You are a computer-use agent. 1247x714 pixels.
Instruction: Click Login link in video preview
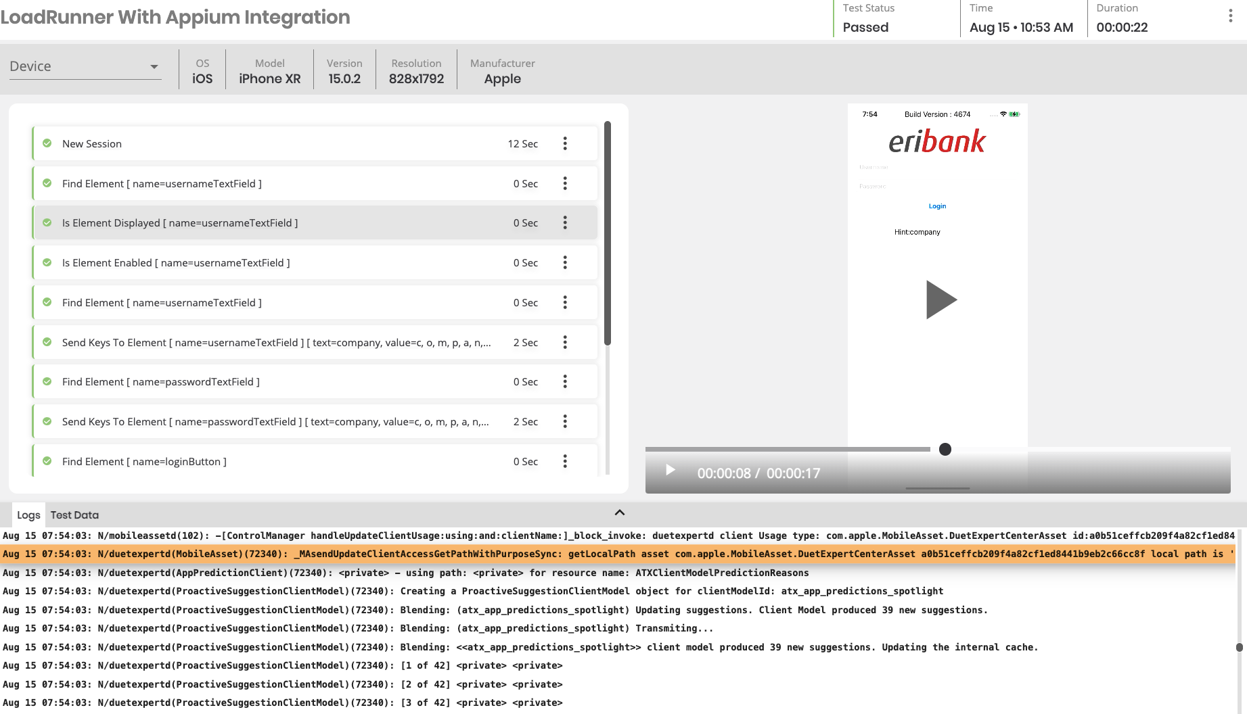937,206
